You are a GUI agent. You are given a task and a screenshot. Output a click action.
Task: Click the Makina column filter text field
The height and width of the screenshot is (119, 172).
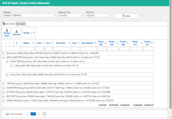click(x=28, y=49)
